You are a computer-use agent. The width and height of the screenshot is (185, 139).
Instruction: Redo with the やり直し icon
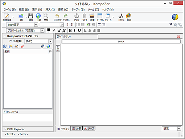pyautogui.click(x=66, y=17)
